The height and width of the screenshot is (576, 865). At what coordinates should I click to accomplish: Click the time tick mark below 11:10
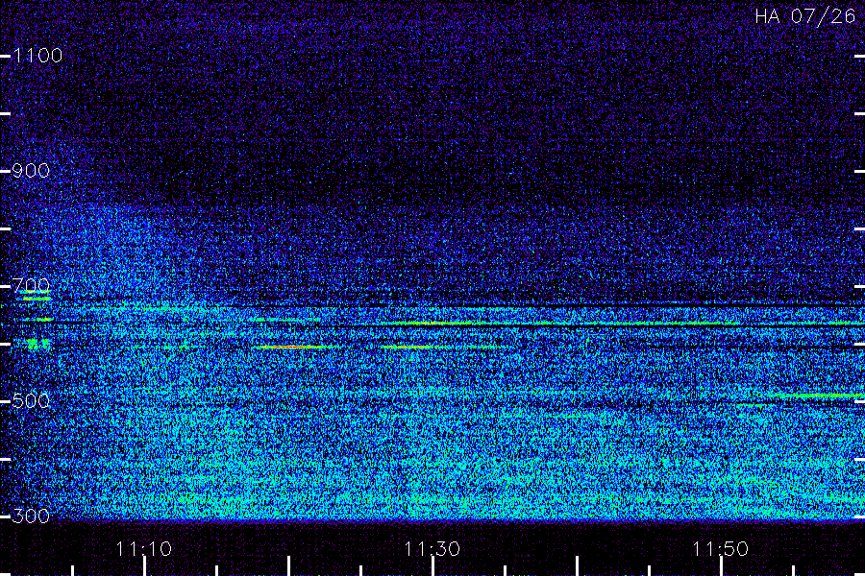tap(144, 566)
